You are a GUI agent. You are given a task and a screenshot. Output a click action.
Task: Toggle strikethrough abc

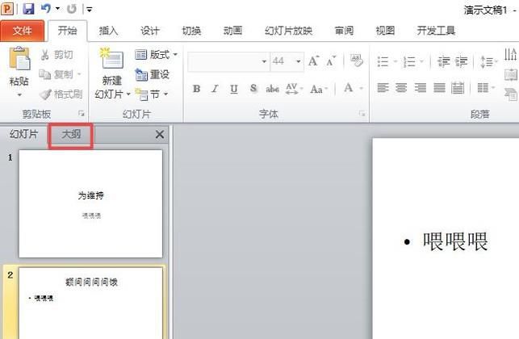coord(272,89)
